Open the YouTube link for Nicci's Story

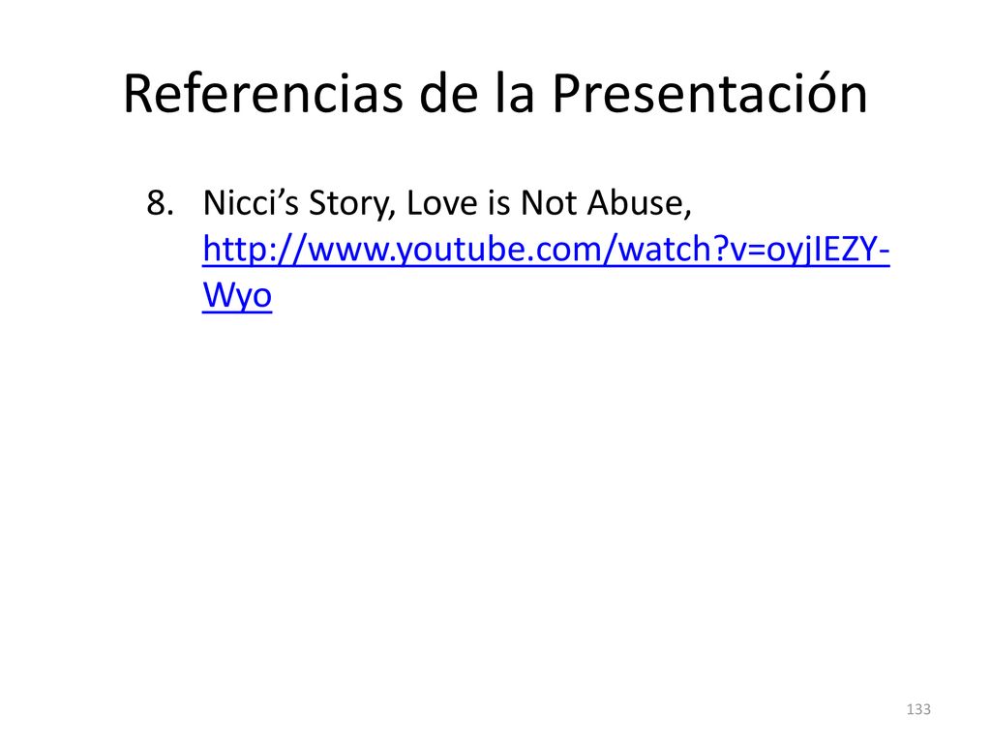[x=546, y=250]
